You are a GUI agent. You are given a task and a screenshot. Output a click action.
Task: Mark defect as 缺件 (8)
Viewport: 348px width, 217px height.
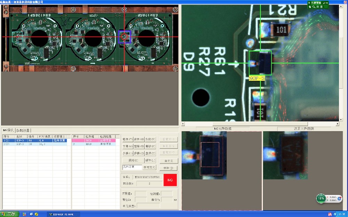139,139
